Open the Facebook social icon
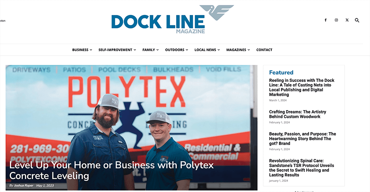This screenshot has width=370, height=192. 325,20
